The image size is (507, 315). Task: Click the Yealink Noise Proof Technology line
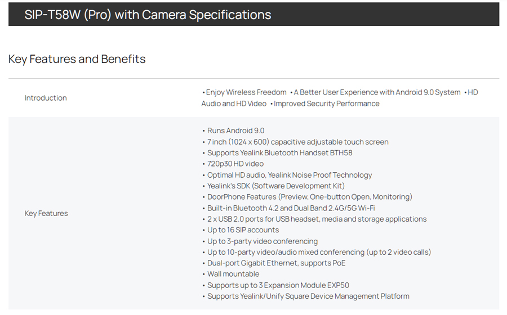pos(290,175)
